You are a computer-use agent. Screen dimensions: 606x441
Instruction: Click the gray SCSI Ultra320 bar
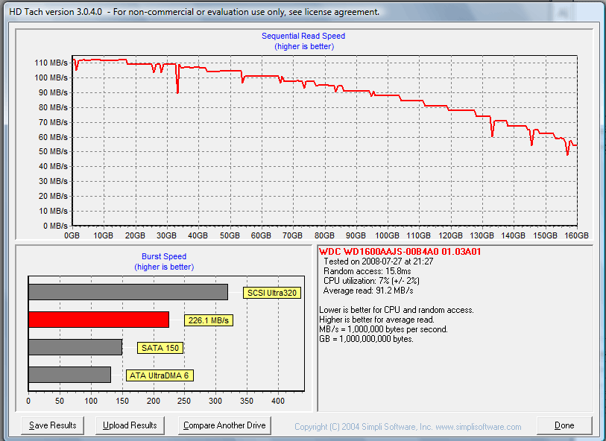(x=127, y=291)
